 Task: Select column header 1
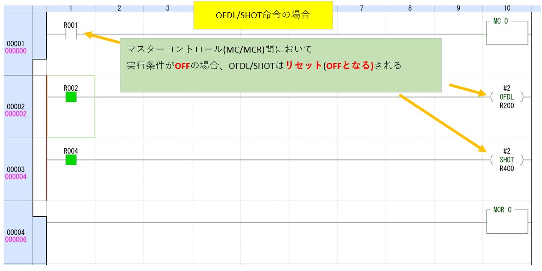coord(71,8)
